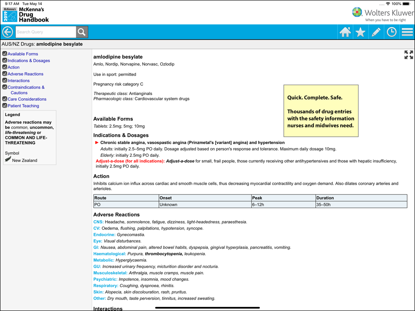Image resolution: width=415 pixels, height=311 pixels.
Task: Jump to Interactions link in sidebar
Action: [19, 81]
